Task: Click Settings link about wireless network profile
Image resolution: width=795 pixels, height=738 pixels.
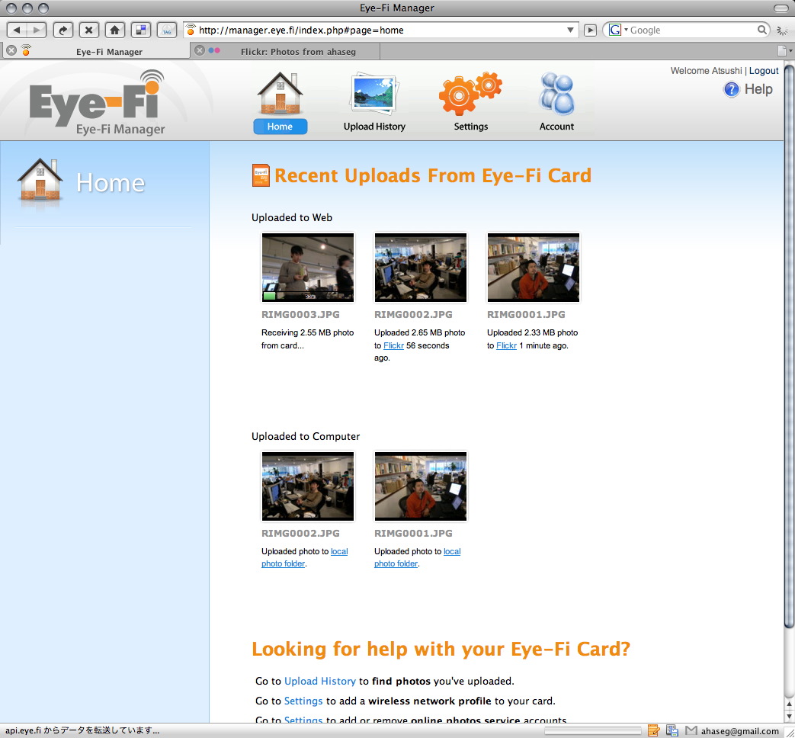Action: coord(303,701)
